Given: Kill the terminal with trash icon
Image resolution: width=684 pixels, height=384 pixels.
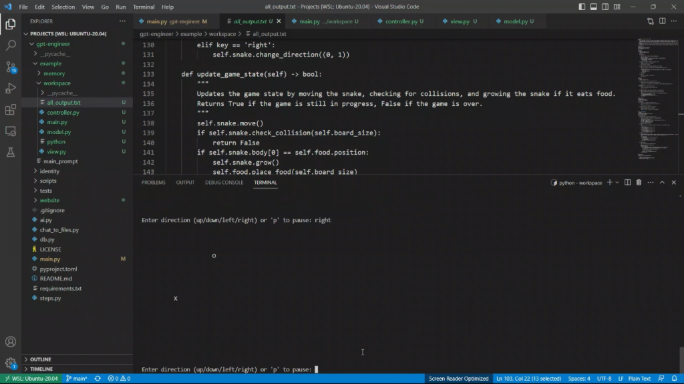Looking at the screenshot, I should [639, 183].
